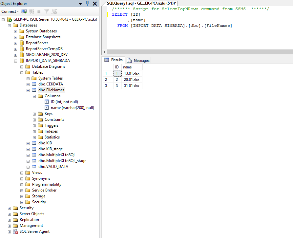293x238 pixels.
Task: Click the FROM keyword in the query editor
Action: coord(122,26)
